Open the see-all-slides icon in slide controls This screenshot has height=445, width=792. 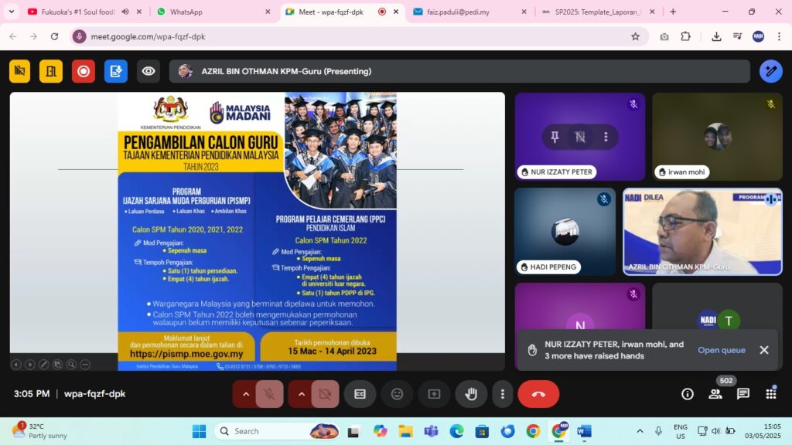57,365
